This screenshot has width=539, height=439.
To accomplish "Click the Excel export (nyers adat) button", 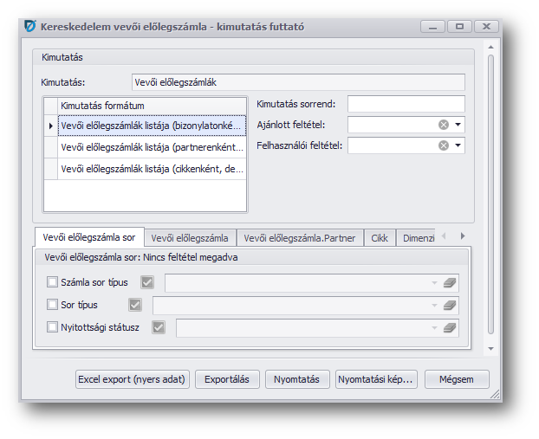I will point(131,379).
